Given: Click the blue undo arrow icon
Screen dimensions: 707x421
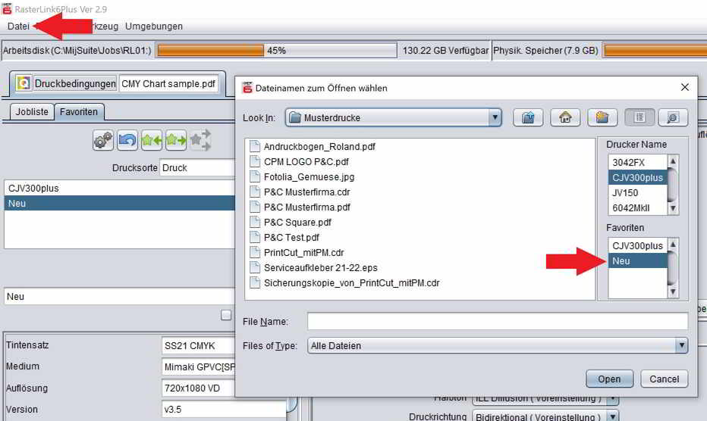Looking at the screenshot, I should pos(127,140).
